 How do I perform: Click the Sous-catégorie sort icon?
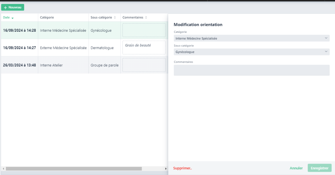click(x=115, y=18)
